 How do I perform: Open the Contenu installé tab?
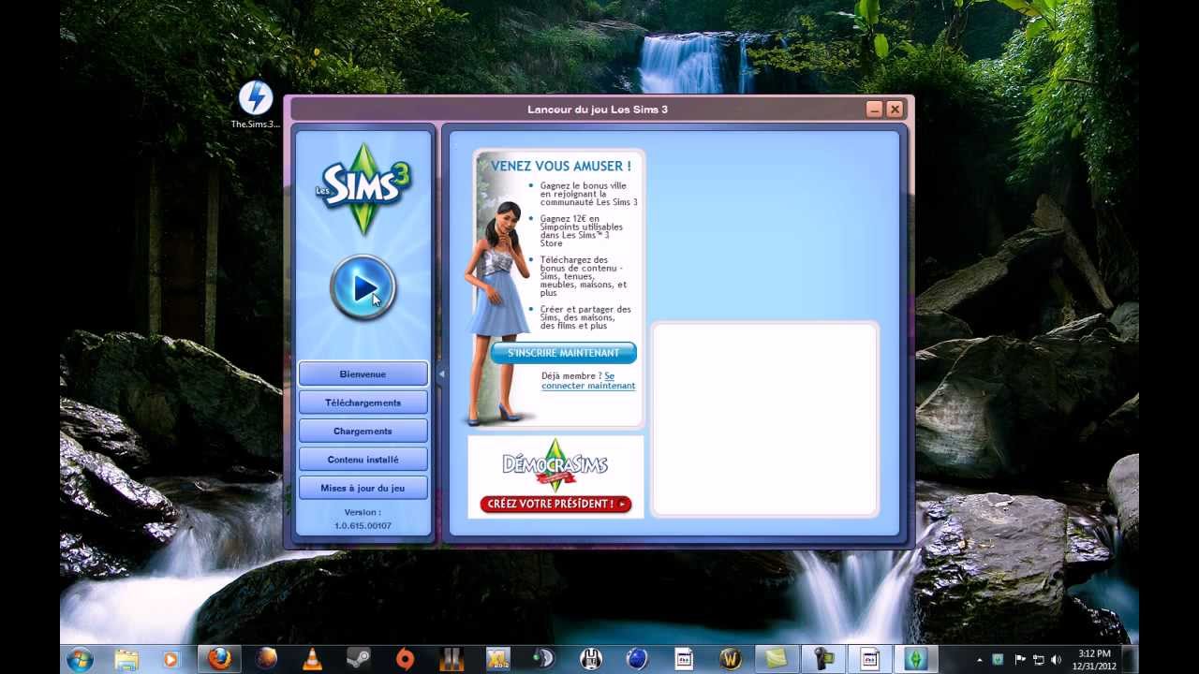click(x=363, y=460)
